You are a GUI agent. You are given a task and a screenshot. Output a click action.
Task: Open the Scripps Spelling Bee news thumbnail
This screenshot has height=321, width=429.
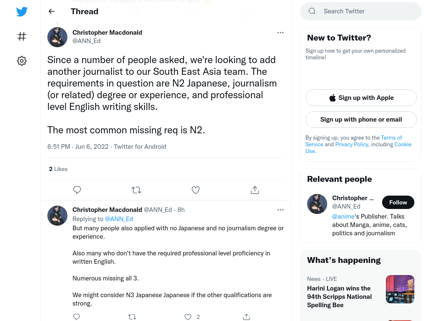[400, 289]
